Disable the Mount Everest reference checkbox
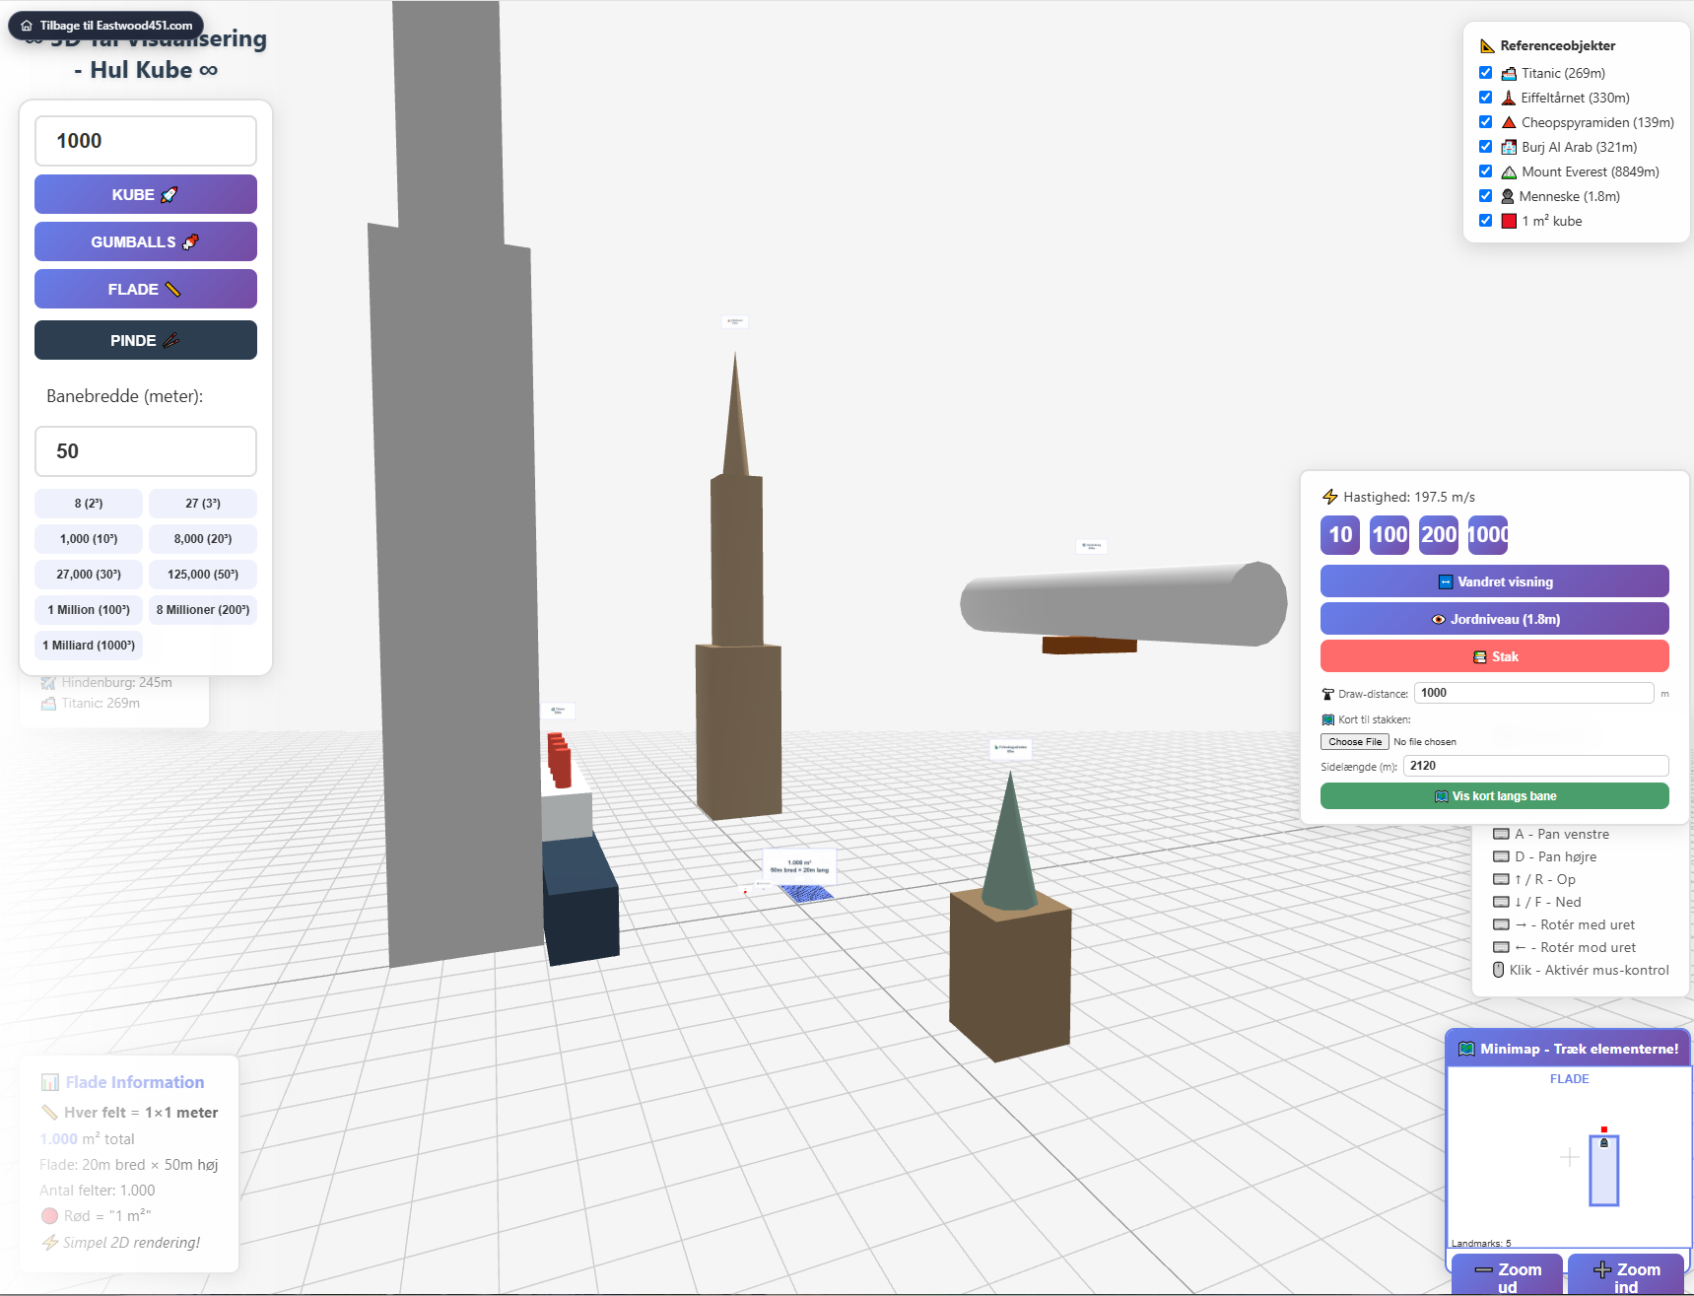This screenshot has width=1694, height=1296. [x=1485, y=171]
